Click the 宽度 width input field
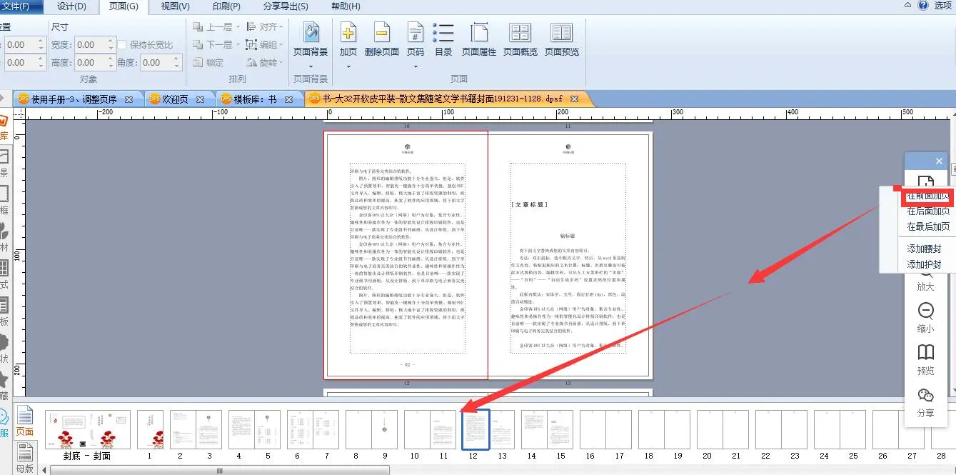The image size is (956, 475). [91, 44]
